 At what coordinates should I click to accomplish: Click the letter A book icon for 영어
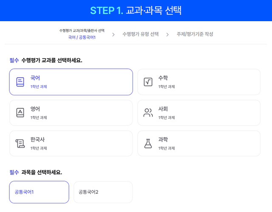point(20,113)
